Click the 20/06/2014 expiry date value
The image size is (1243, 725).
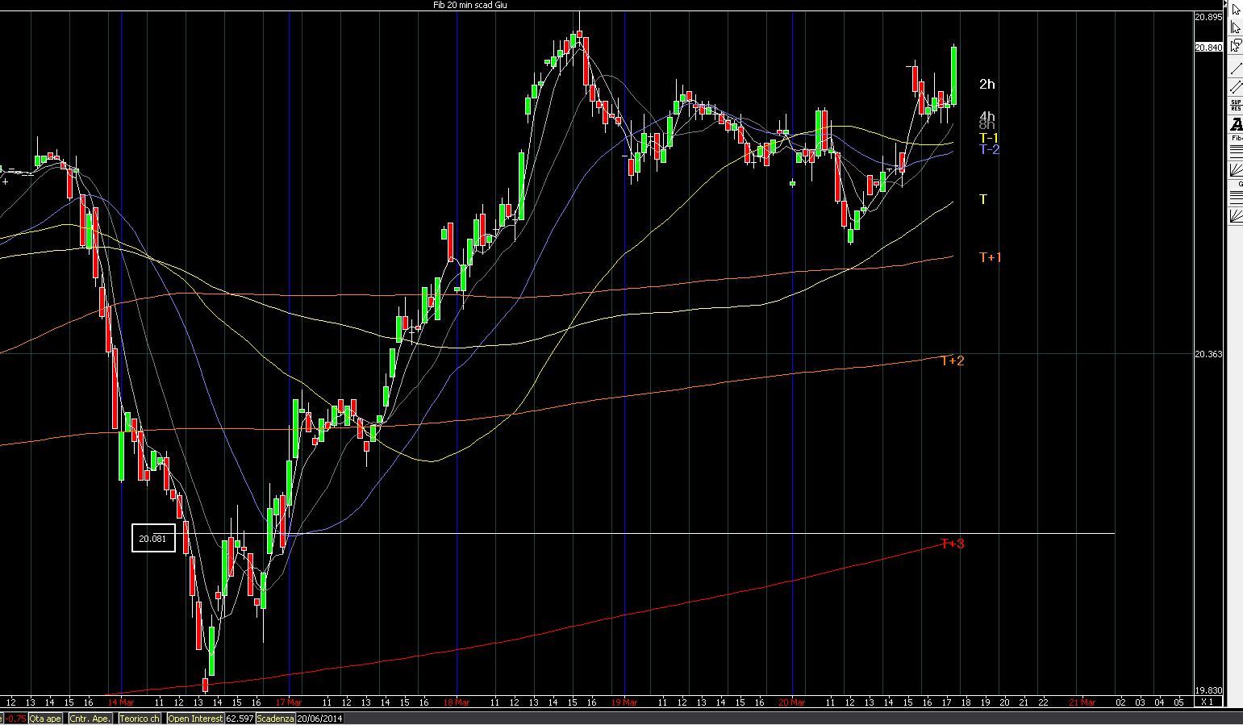point(319,719)
